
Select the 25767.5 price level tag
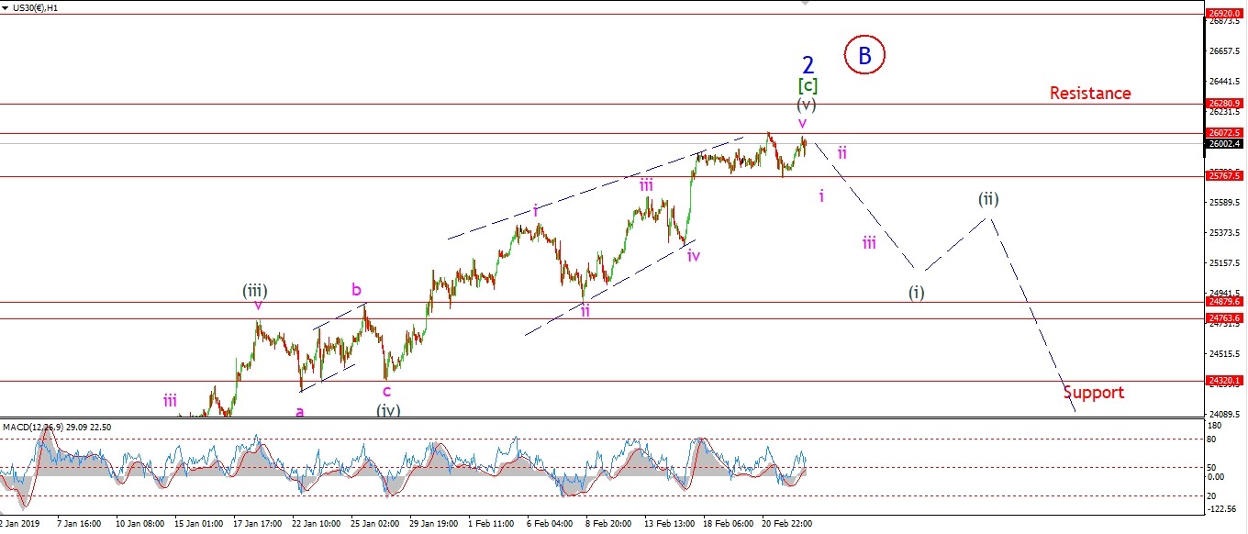pos(1225,175)
